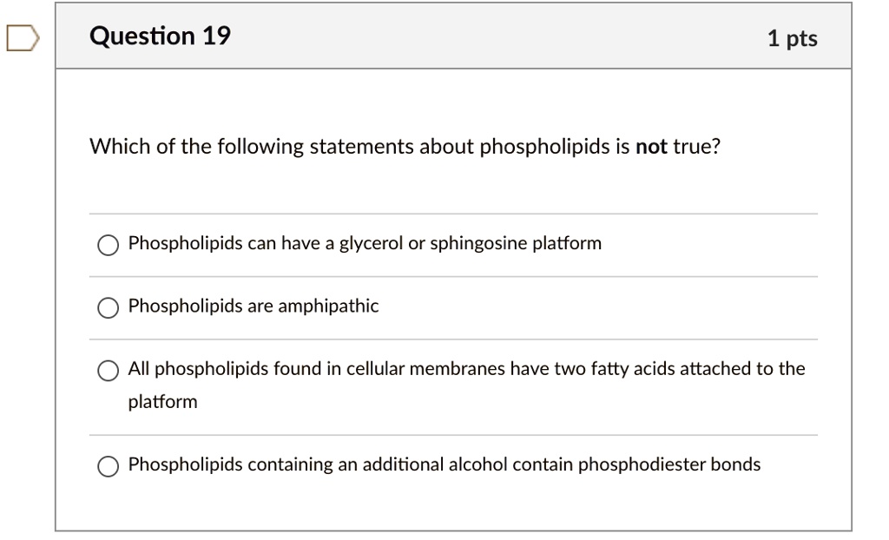Viewport: 889px width, 540px height.
Task: Click the bold word "not" in the question
Action: click(x=651, y=147)
